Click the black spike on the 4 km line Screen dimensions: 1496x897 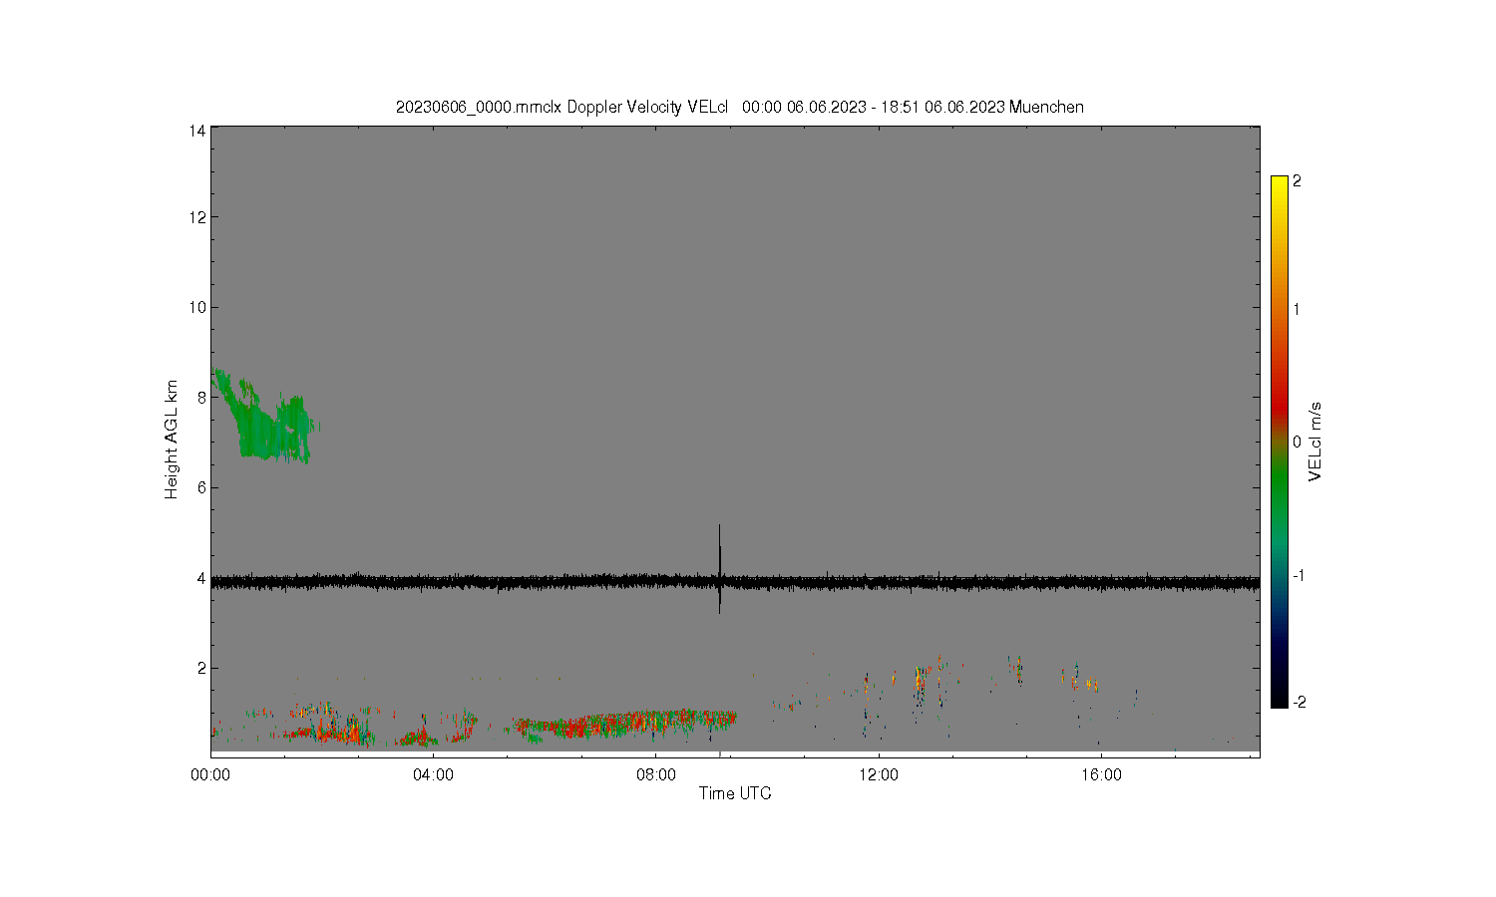point(719,568)
